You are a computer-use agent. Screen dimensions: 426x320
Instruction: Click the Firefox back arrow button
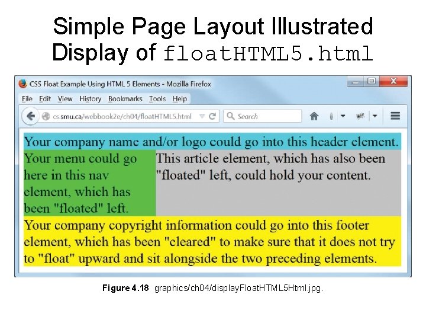coord(31,116)
